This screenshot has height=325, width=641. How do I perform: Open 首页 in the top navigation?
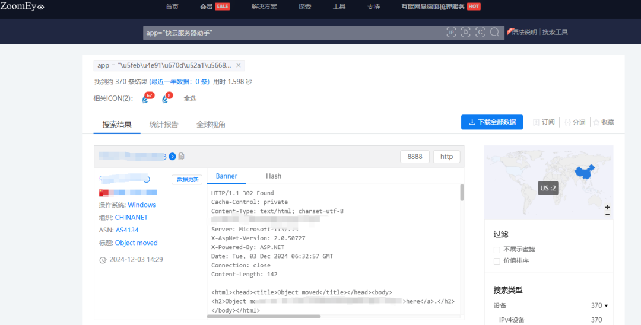[172, 7]
